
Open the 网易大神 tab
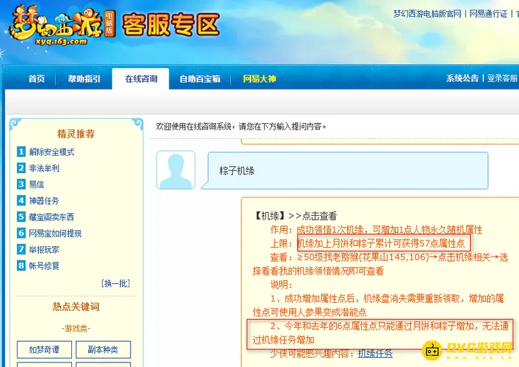click(259, 78)
